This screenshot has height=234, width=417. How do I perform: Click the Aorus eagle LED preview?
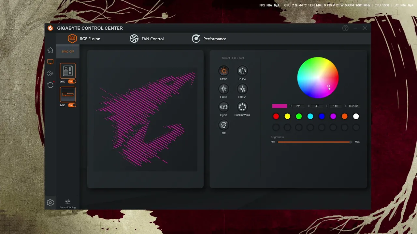(145, 119)
